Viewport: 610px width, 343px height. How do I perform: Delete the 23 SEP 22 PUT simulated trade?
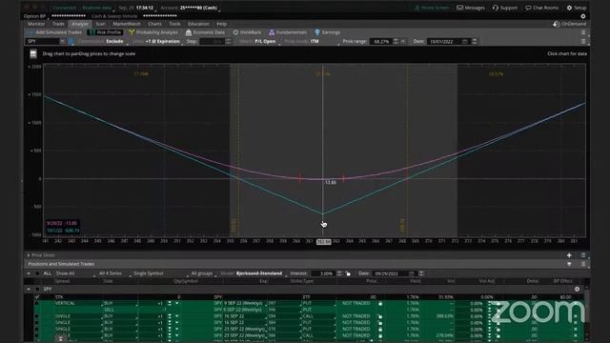pos(576,329)
